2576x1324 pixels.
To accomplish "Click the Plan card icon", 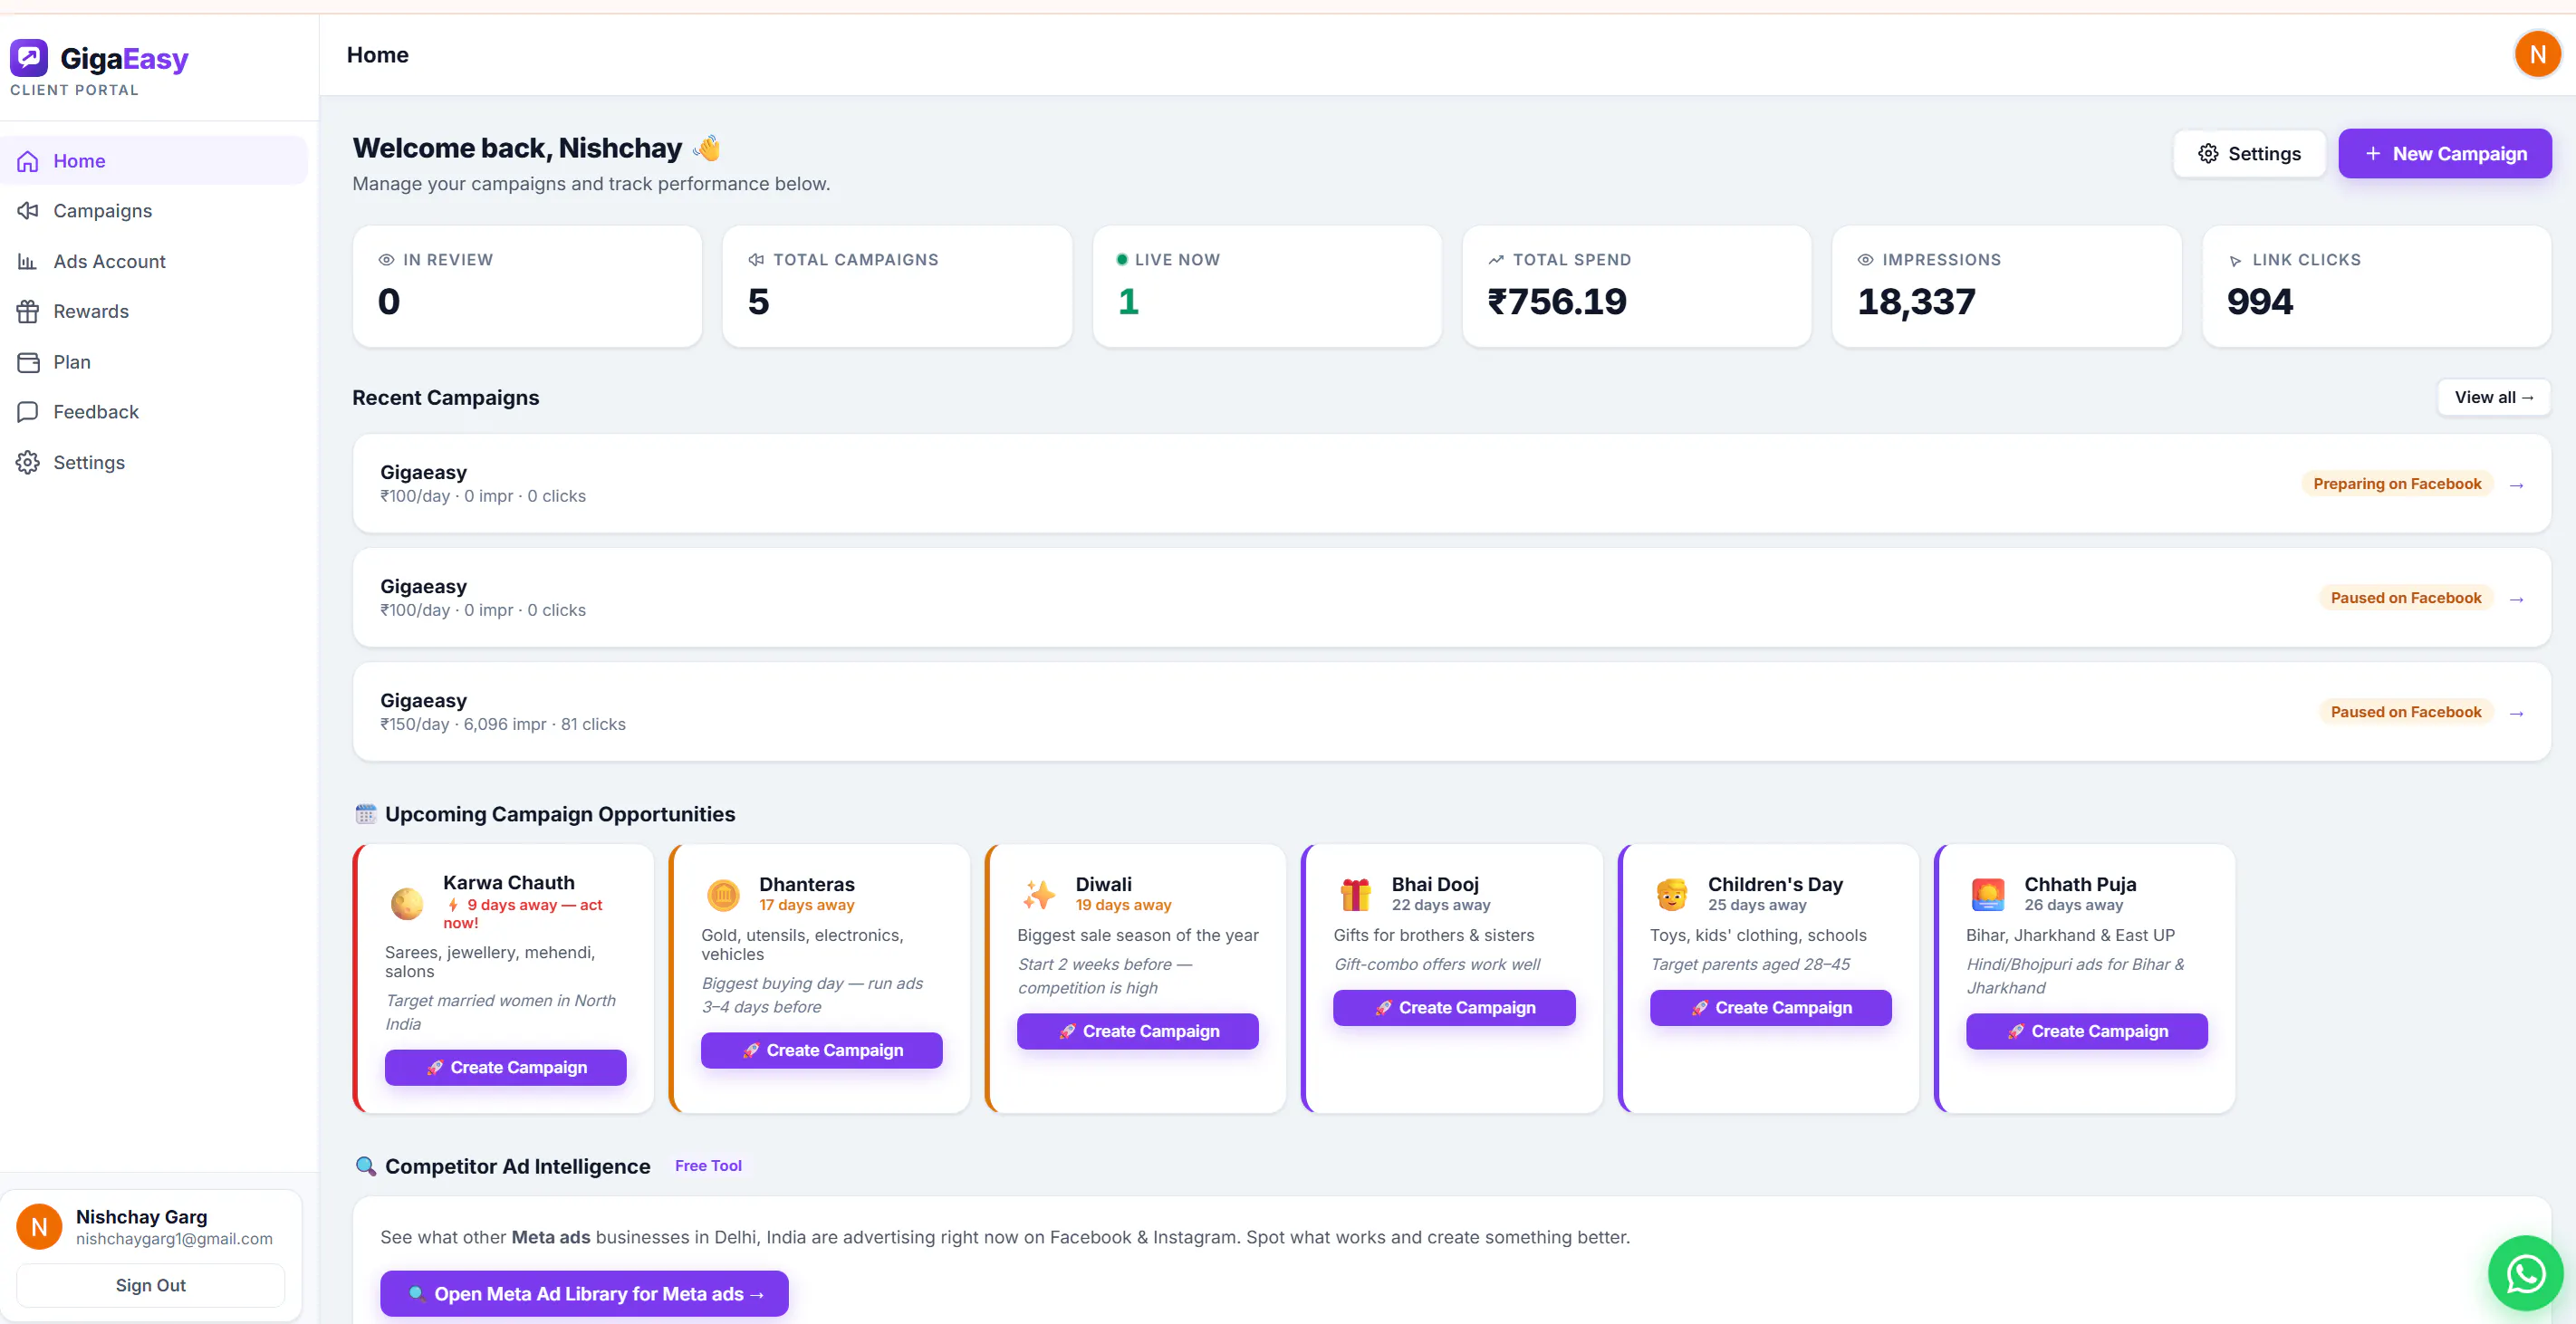I will point(28,362).
